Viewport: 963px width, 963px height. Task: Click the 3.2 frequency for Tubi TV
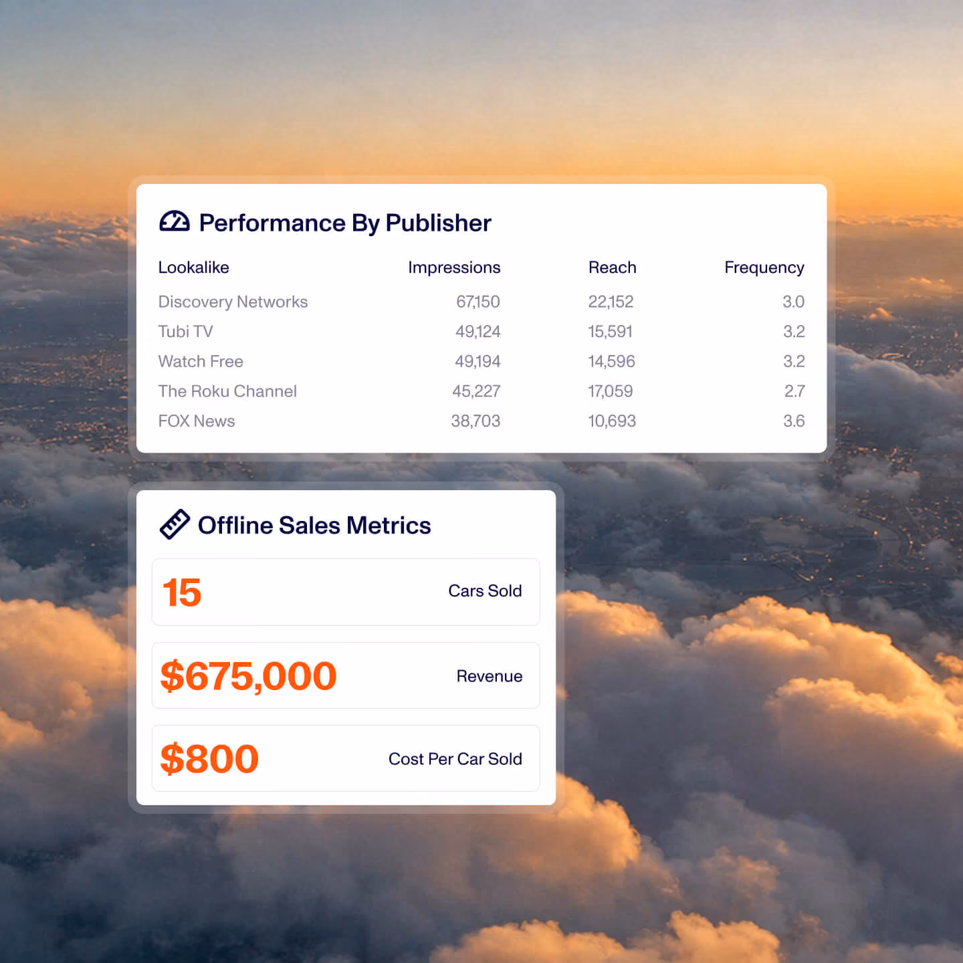794,332
